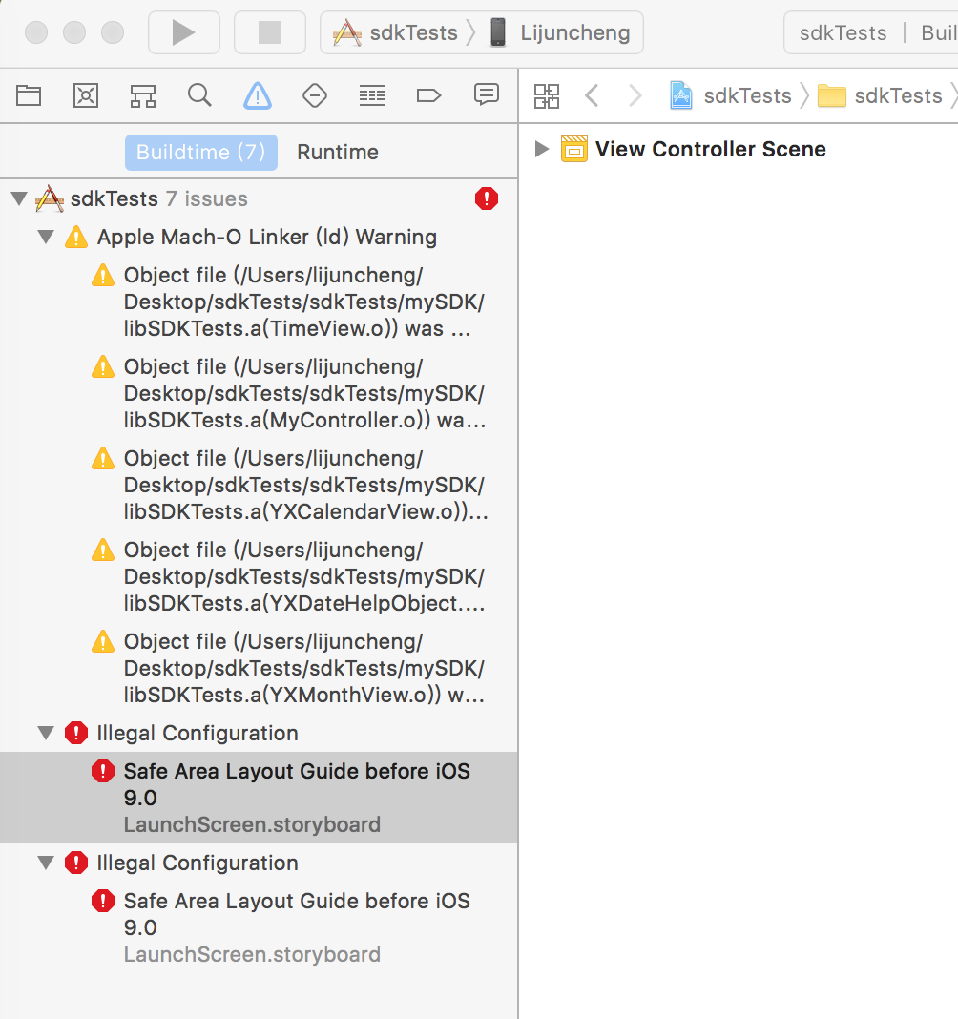
Task: Go back in editor history
Action: point(592,96)
